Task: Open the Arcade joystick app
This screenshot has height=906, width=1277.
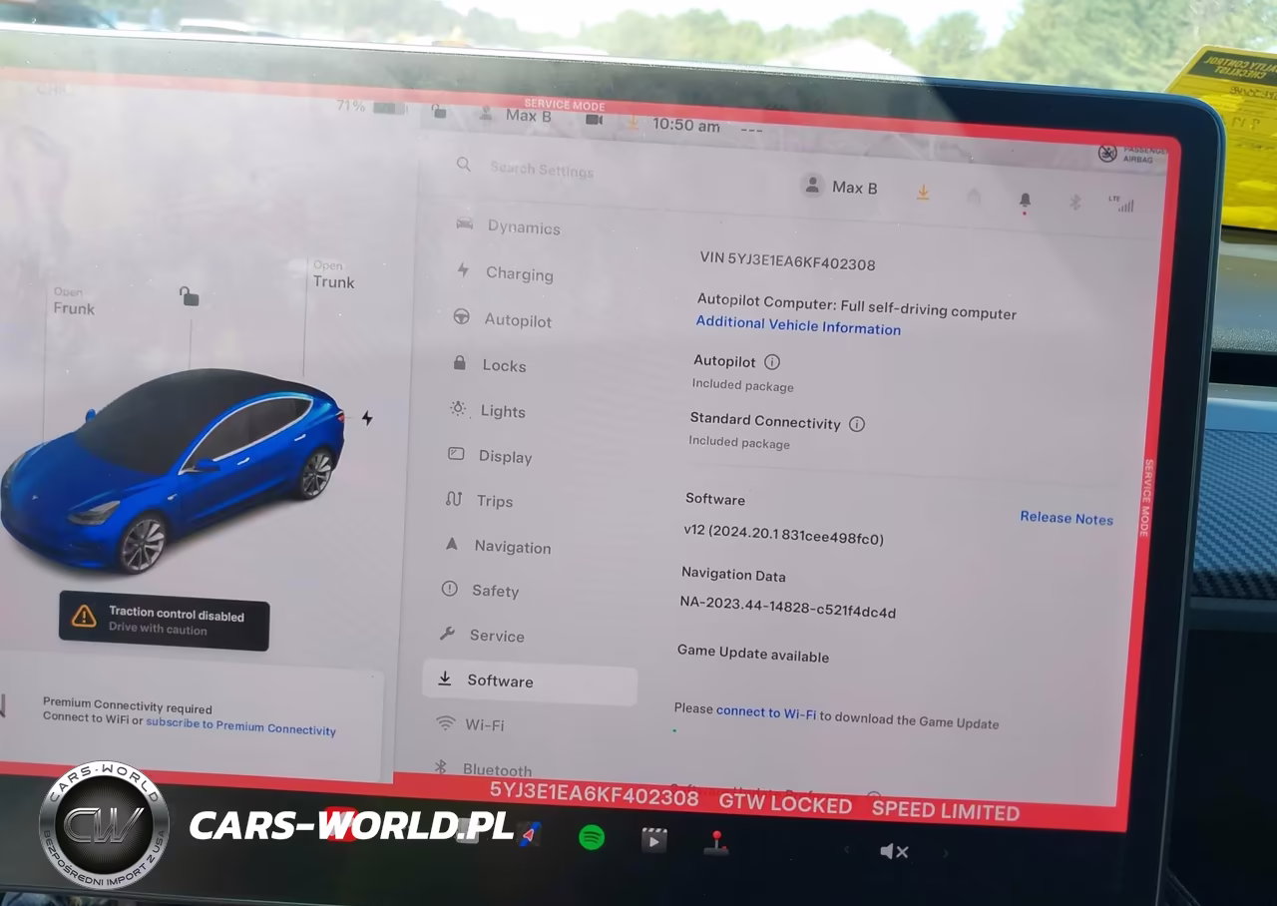Action: click(715, 843)
